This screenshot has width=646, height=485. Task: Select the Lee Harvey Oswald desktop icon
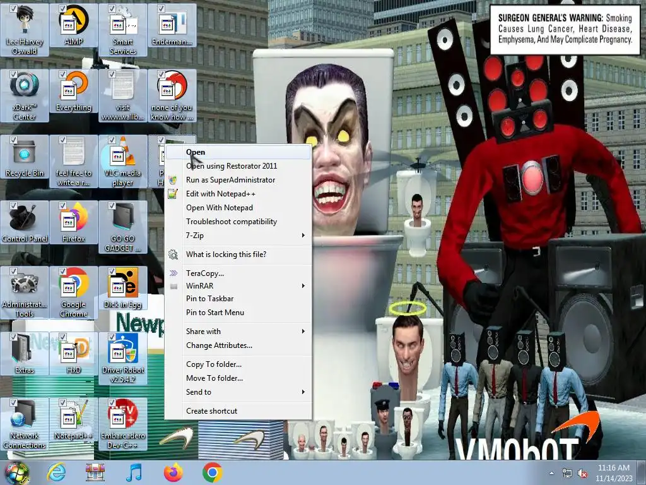tap(25, 30)
